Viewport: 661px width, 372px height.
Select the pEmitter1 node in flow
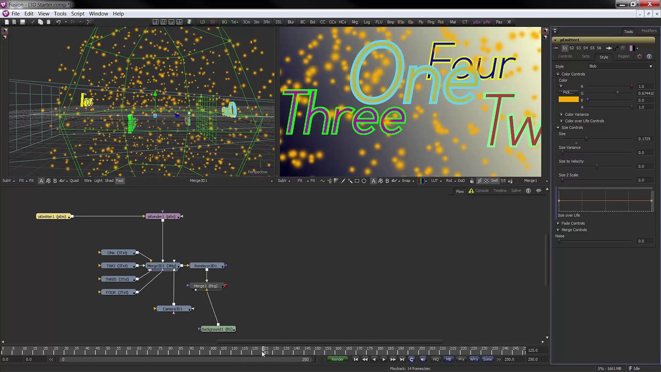(x=53, y=216)
